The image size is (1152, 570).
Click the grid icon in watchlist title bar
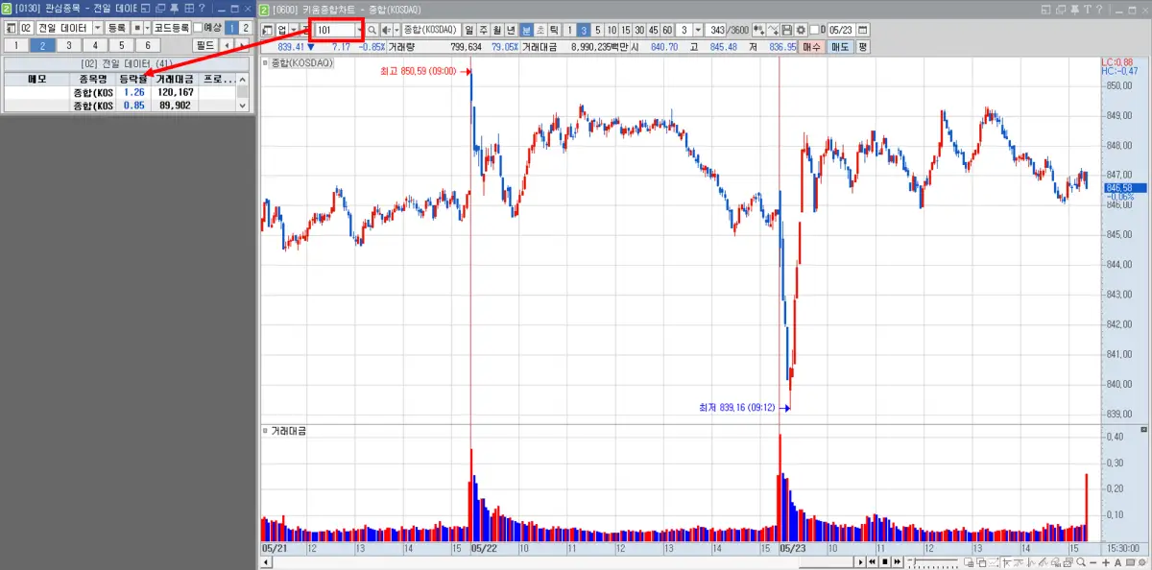[189, 9]
